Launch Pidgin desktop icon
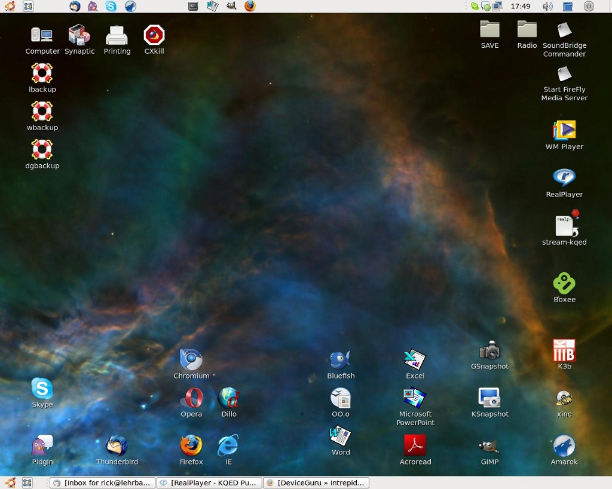Viewport: 612px width, 489px height. click(42, 445)
